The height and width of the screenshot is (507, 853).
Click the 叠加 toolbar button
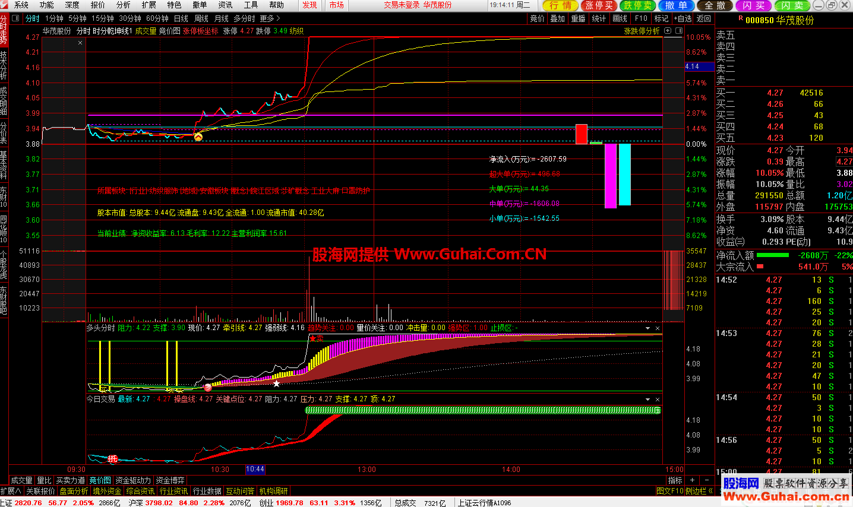tap(557, 18)
